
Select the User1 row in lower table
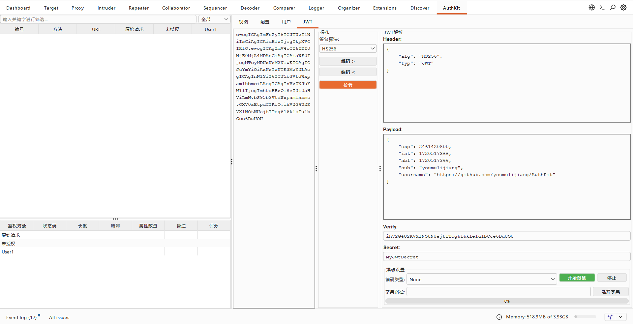point(115,251)
